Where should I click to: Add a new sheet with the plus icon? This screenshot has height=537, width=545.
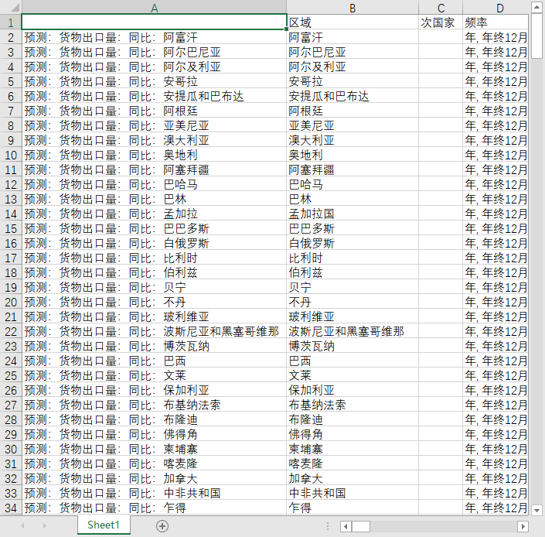tap(162, 526)
